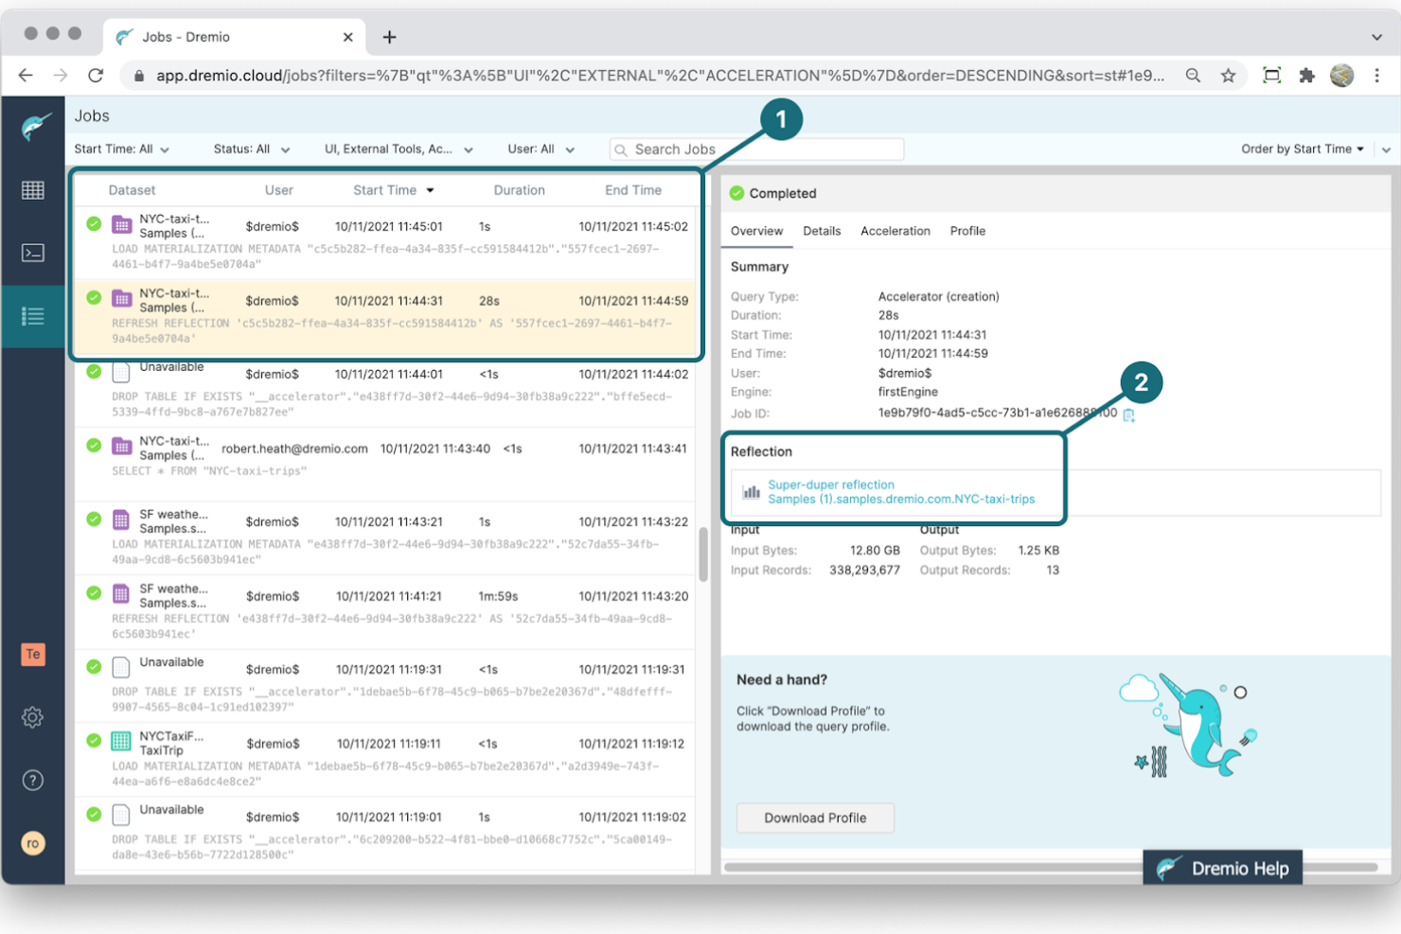Open Help via the question mark icon

pyautogui.click(x=33, y=780)
